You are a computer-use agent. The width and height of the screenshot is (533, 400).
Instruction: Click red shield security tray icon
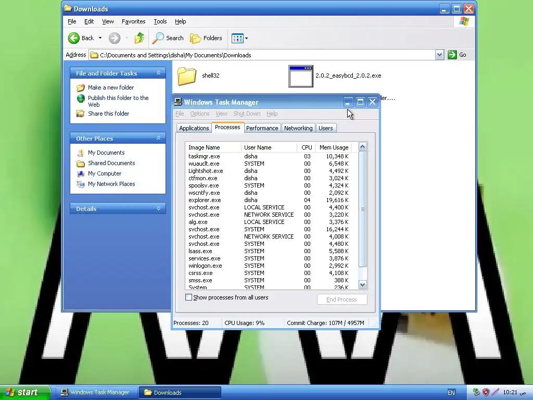click(x=486, y=392)
